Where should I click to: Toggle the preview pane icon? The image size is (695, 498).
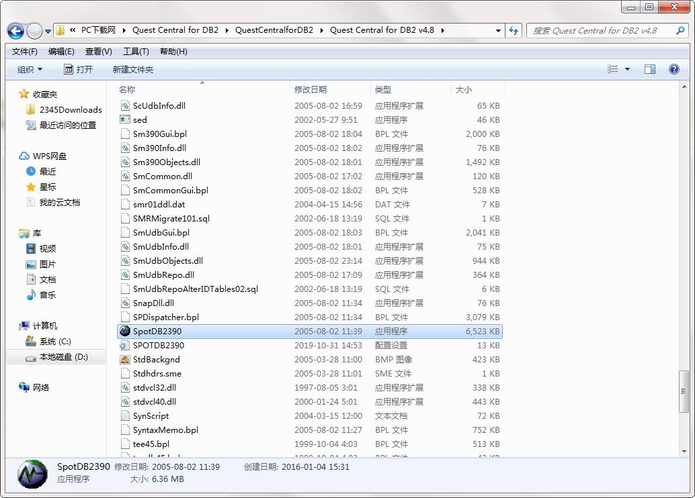coord(650,69)
